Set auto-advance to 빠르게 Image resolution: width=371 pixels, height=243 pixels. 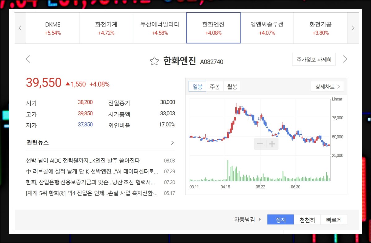[x=334, y=220]
